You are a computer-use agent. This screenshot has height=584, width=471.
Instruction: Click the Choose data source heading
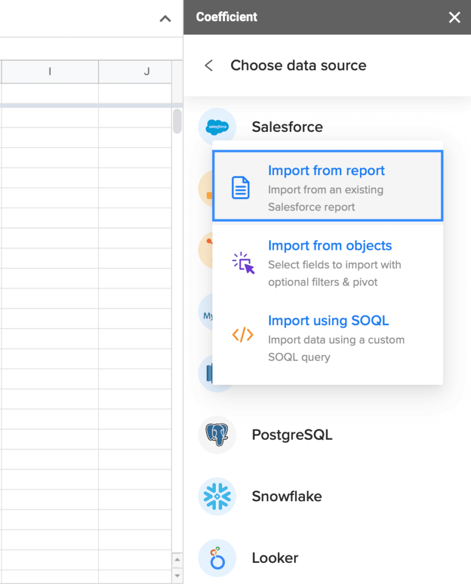click(298, 66)
